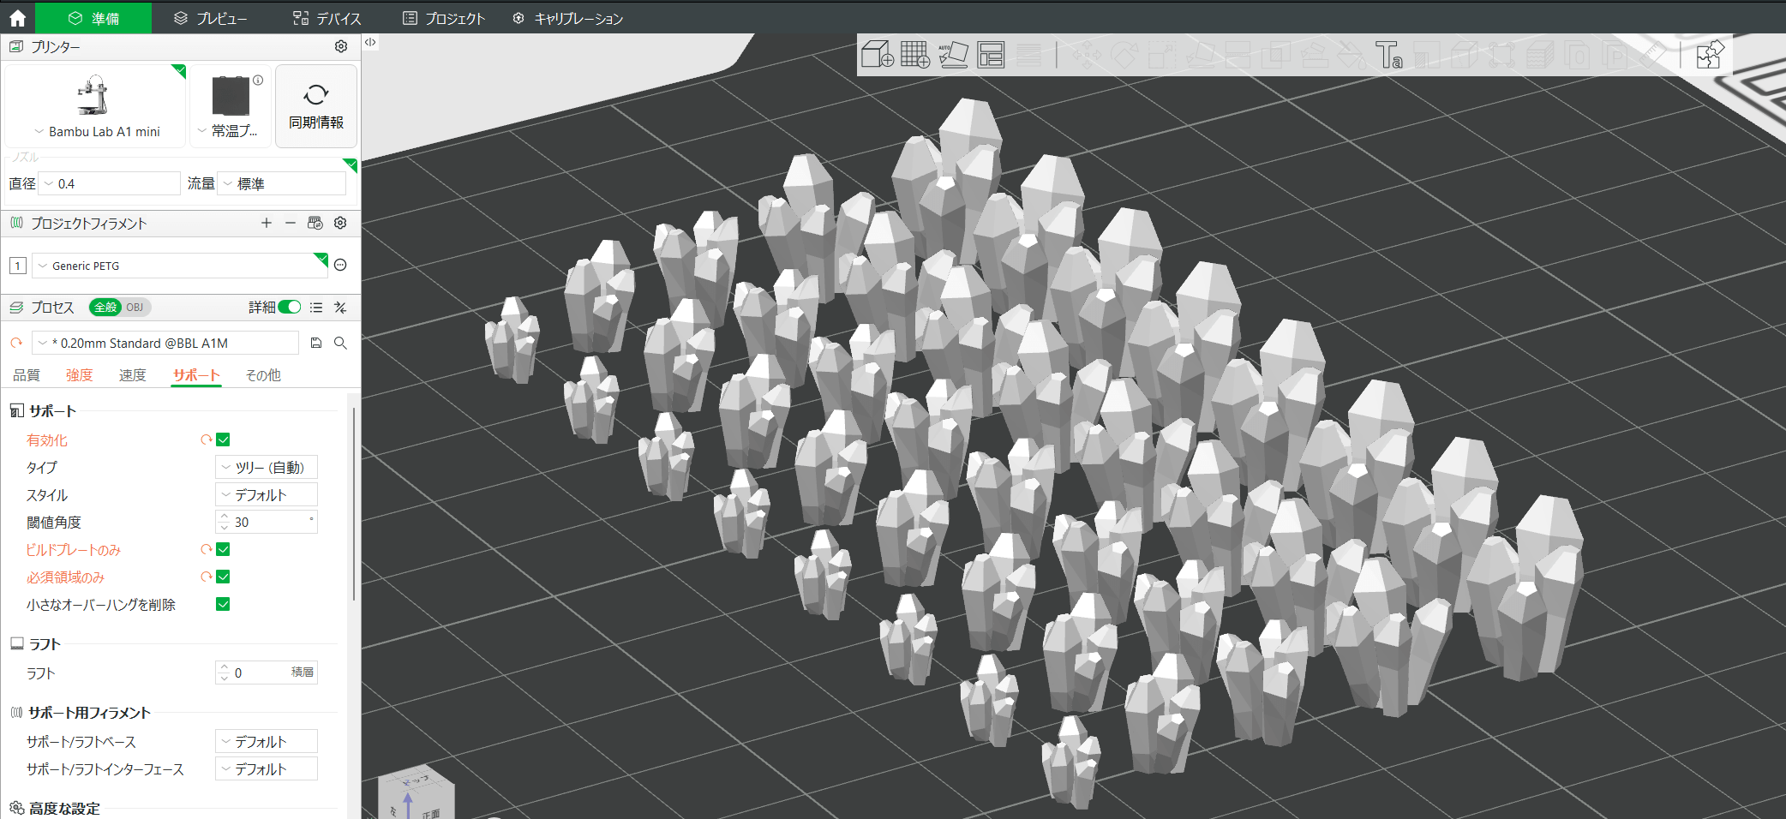The image size is (1786, 819).
Task: Click the Auto orient toolbar icon
Action: point(953,55)
